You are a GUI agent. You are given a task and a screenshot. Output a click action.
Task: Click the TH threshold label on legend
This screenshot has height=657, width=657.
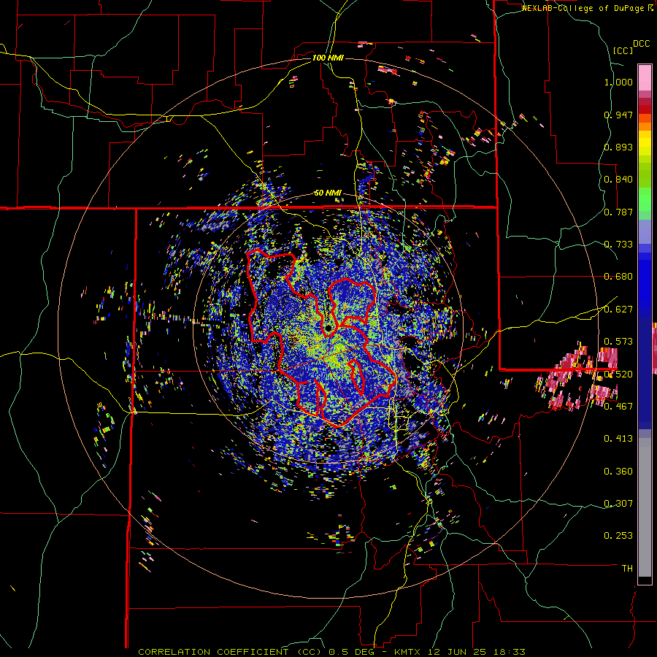point(627,569)
